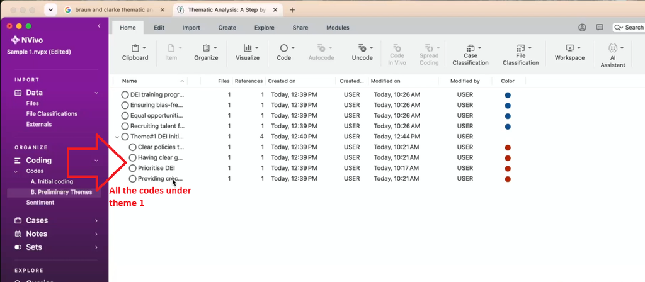Open Files under Data

coord(33,103)
